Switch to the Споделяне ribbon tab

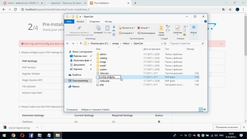pyautogui.click(x=95, y=22)
